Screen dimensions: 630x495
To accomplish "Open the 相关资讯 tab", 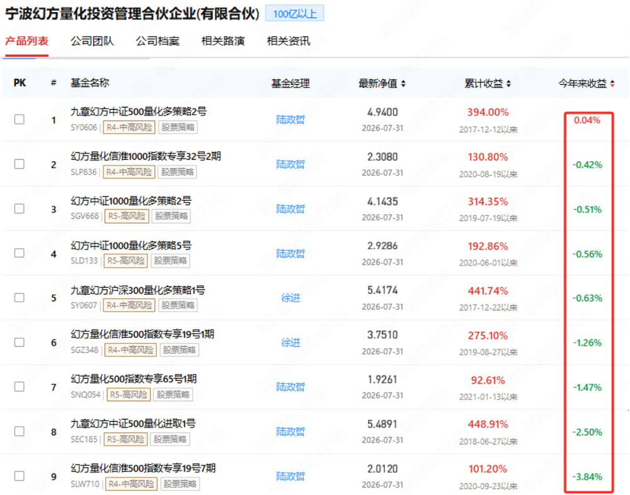I will [x=289, y=41].
